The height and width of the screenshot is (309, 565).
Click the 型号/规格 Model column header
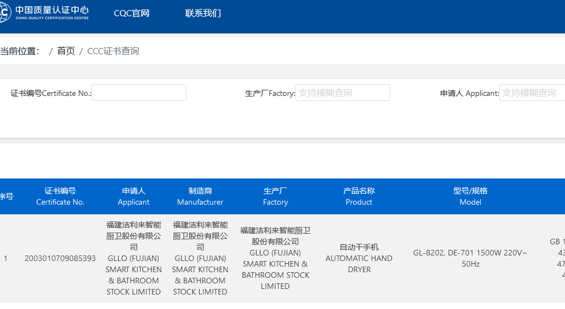(x=470, y=196)
